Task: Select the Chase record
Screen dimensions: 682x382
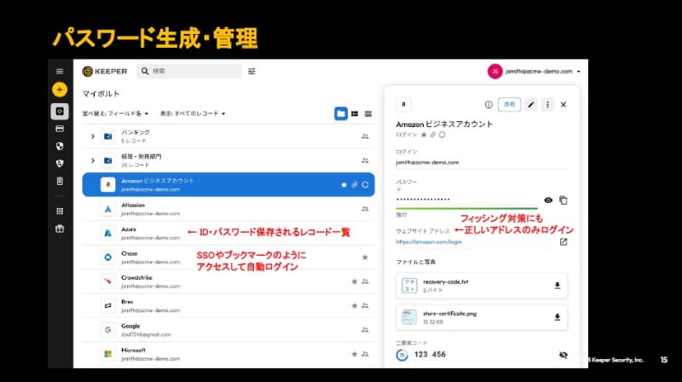Action: [x=228, y=258]
